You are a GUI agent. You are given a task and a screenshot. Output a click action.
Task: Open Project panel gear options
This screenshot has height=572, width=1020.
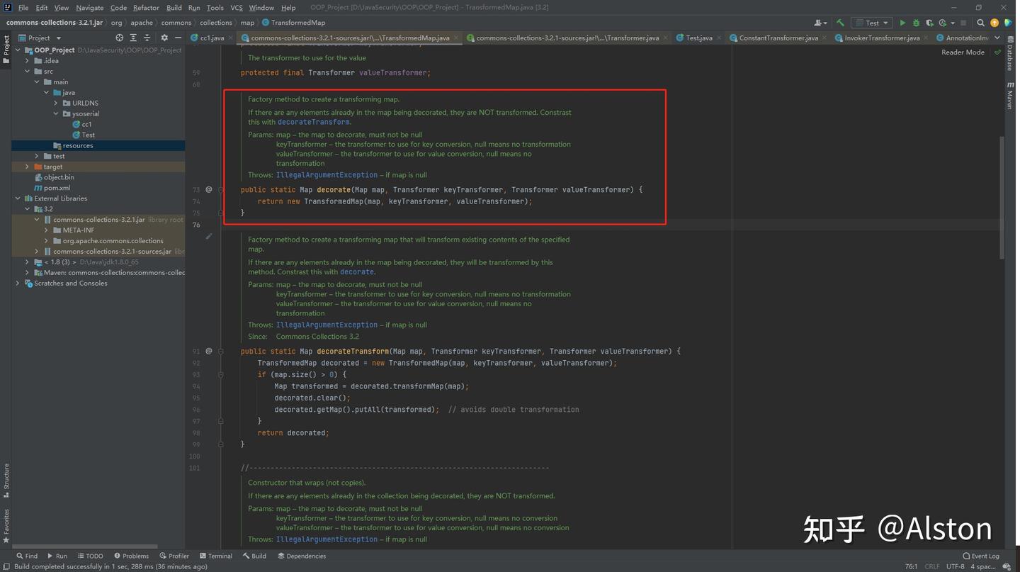click(x=164, y=38)
